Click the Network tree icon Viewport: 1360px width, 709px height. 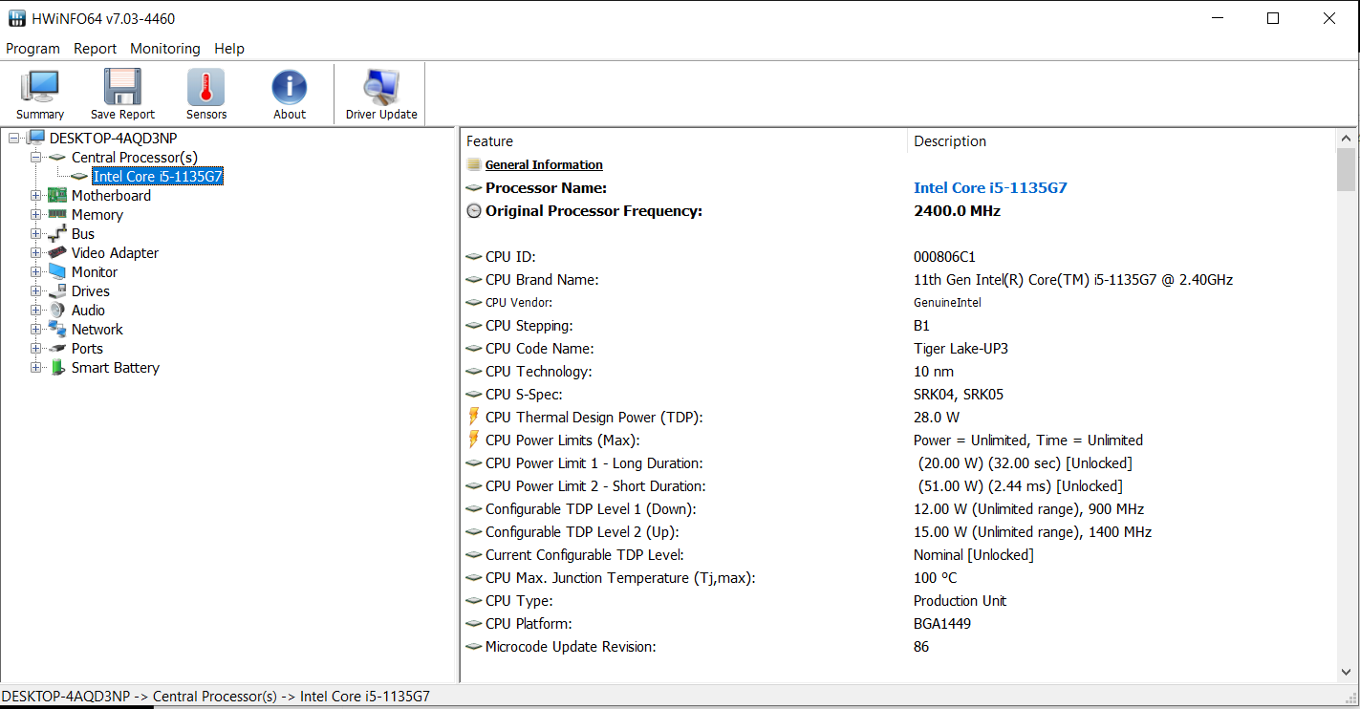[x=57, y=330]
